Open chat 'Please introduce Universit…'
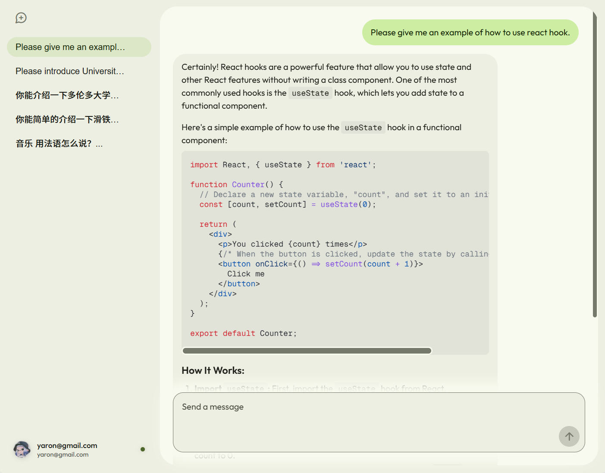605x473 pixels. [79, 71]
